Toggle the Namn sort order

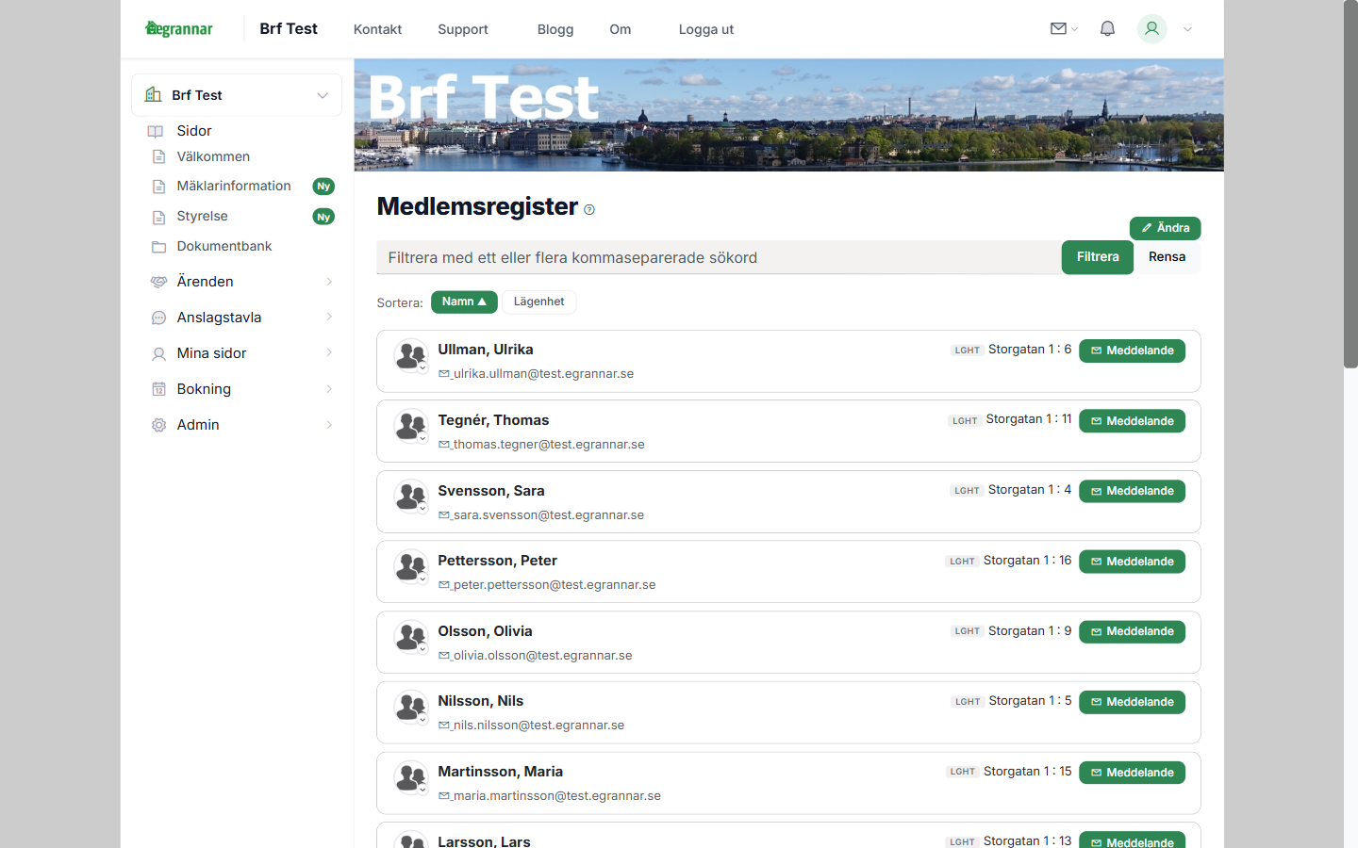464,302
